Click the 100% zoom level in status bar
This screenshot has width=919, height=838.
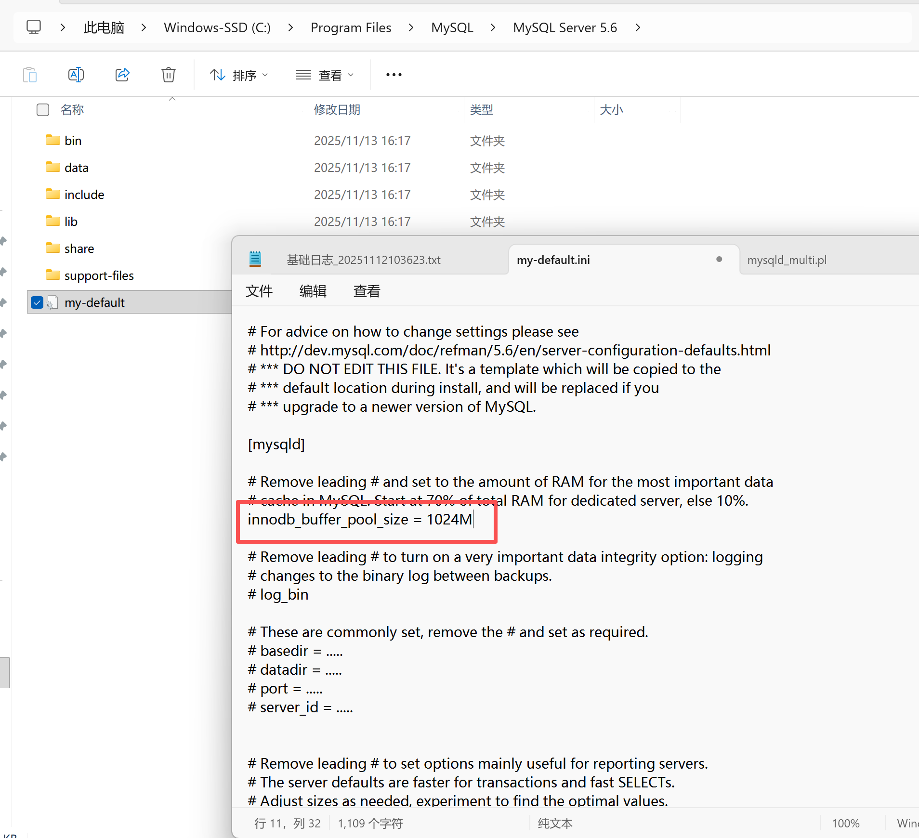pos(846,824)
